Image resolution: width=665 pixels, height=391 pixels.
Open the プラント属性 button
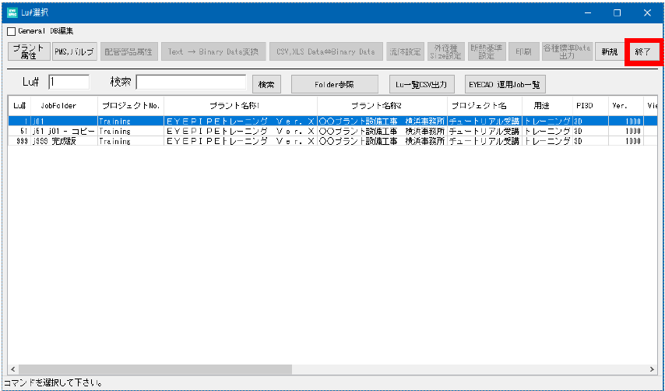point(30,51)
